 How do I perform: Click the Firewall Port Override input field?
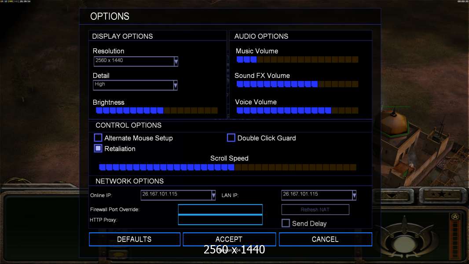click(220, 209)
